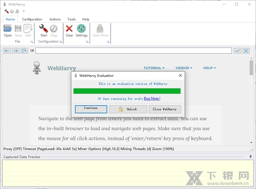This screenshot has height=189, width=256.
Task: Click the Zoom [100%] status text
Action: 163,149
